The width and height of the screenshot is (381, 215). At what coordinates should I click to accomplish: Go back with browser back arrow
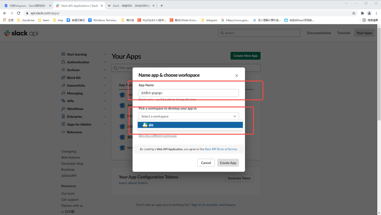pos(5,13)
